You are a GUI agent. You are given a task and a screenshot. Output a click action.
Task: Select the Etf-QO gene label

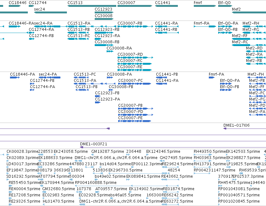pyautogui.click(x=224, y=3)
